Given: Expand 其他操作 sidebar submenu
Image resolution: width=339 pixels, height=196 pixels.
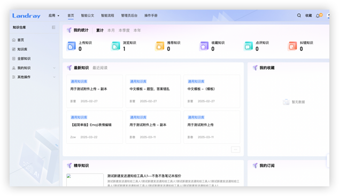Looking at the screenshot, I should (54, 77).
